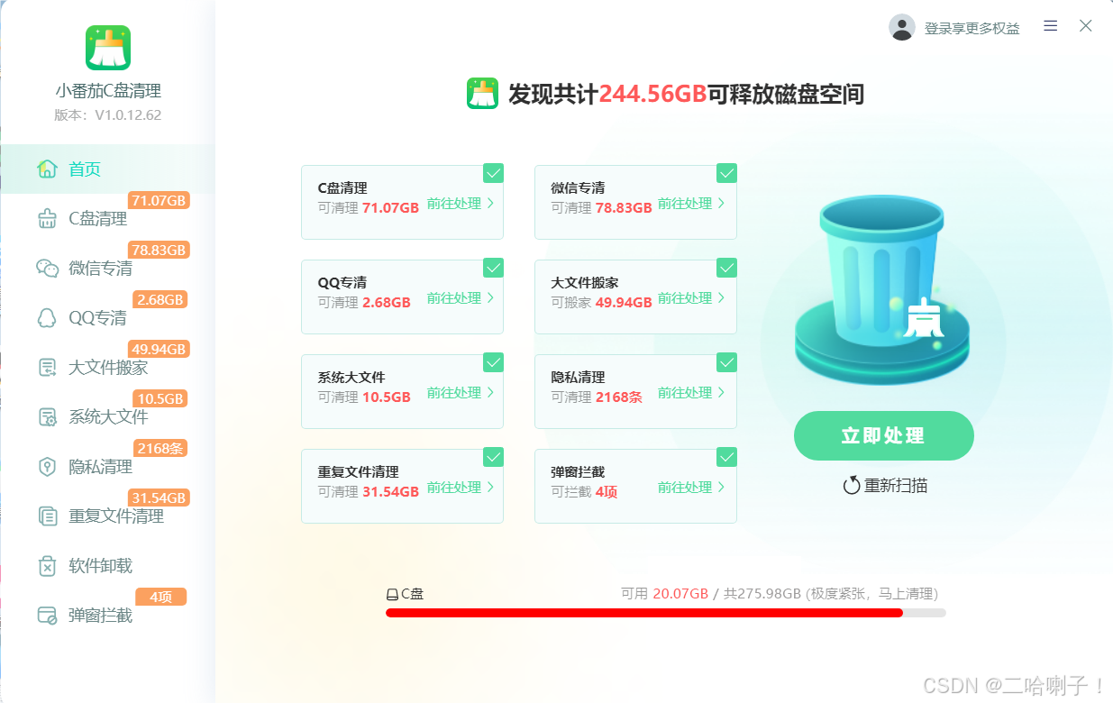Viewport: 1113px width, 703px height.
Task: Open 软件卸载 in the sidebar
Action: [x=47, y=566]
